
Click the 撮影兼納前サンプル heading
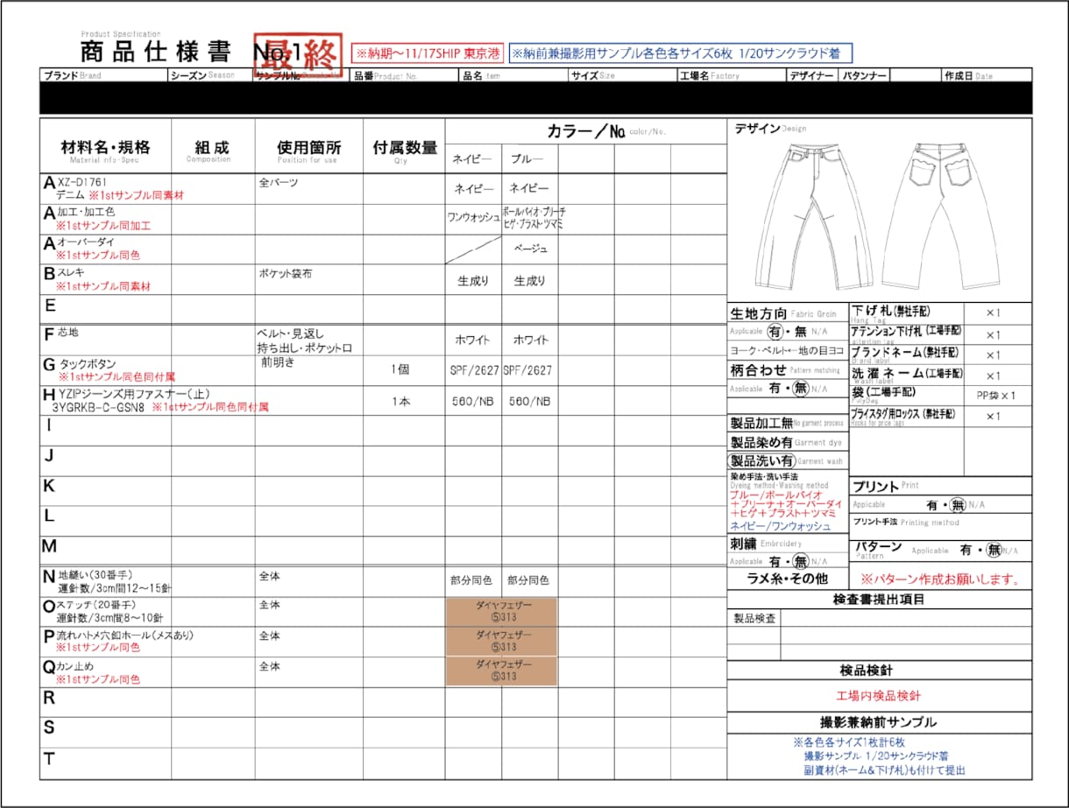coord(879,722)
